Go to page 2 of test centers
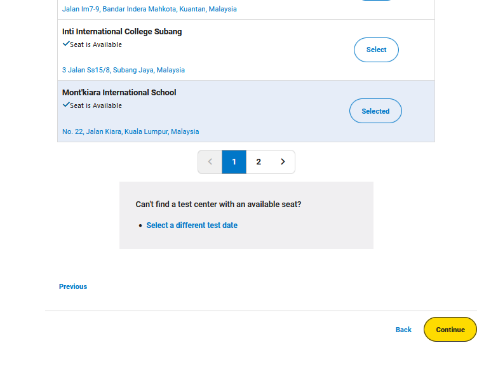 click(259, 162)
